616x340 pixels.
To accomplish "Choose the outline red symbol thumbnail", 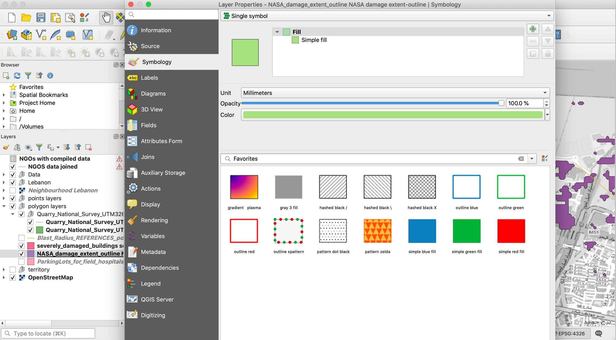I will (244, 231).
